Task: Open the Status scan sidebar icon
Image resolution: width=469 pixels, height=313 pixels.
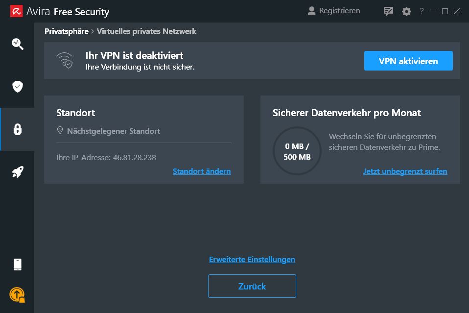Action: coord(17,44)
